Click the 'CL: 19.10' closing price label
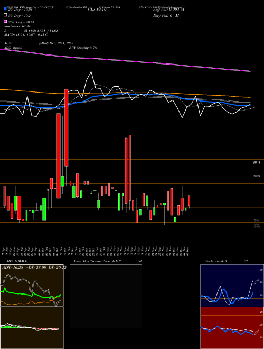This screenshot has height=349, width=264. pos(97,10)
